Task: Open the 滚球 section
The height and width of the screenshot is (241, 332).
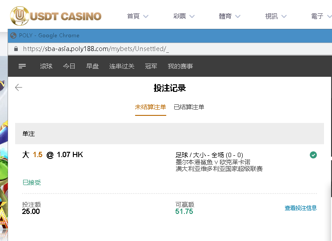Action: tap(46, 66)
